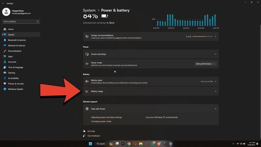Open the Windows Start menu

pyautogui.click(x=91, y=144)
